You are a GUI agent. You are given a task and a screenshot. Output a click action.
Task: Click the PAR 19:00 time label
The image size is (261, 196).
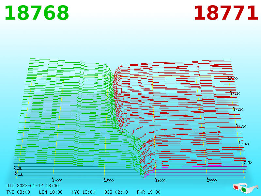click(x=149, y=192)
